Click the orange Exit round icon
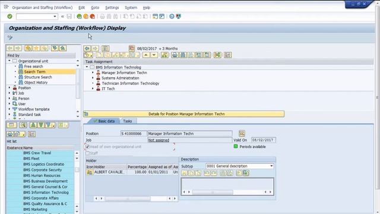 point(85,16)
